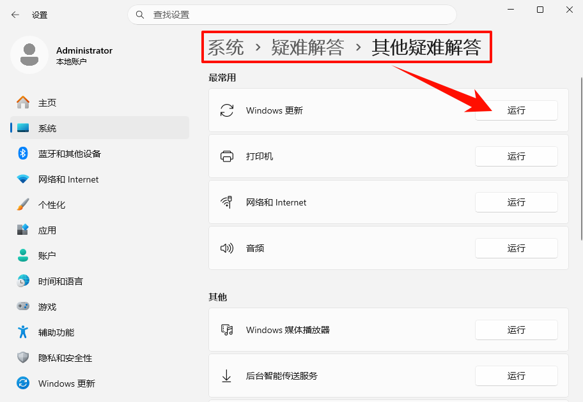Click the back arrow in Settings

[15, 15]
